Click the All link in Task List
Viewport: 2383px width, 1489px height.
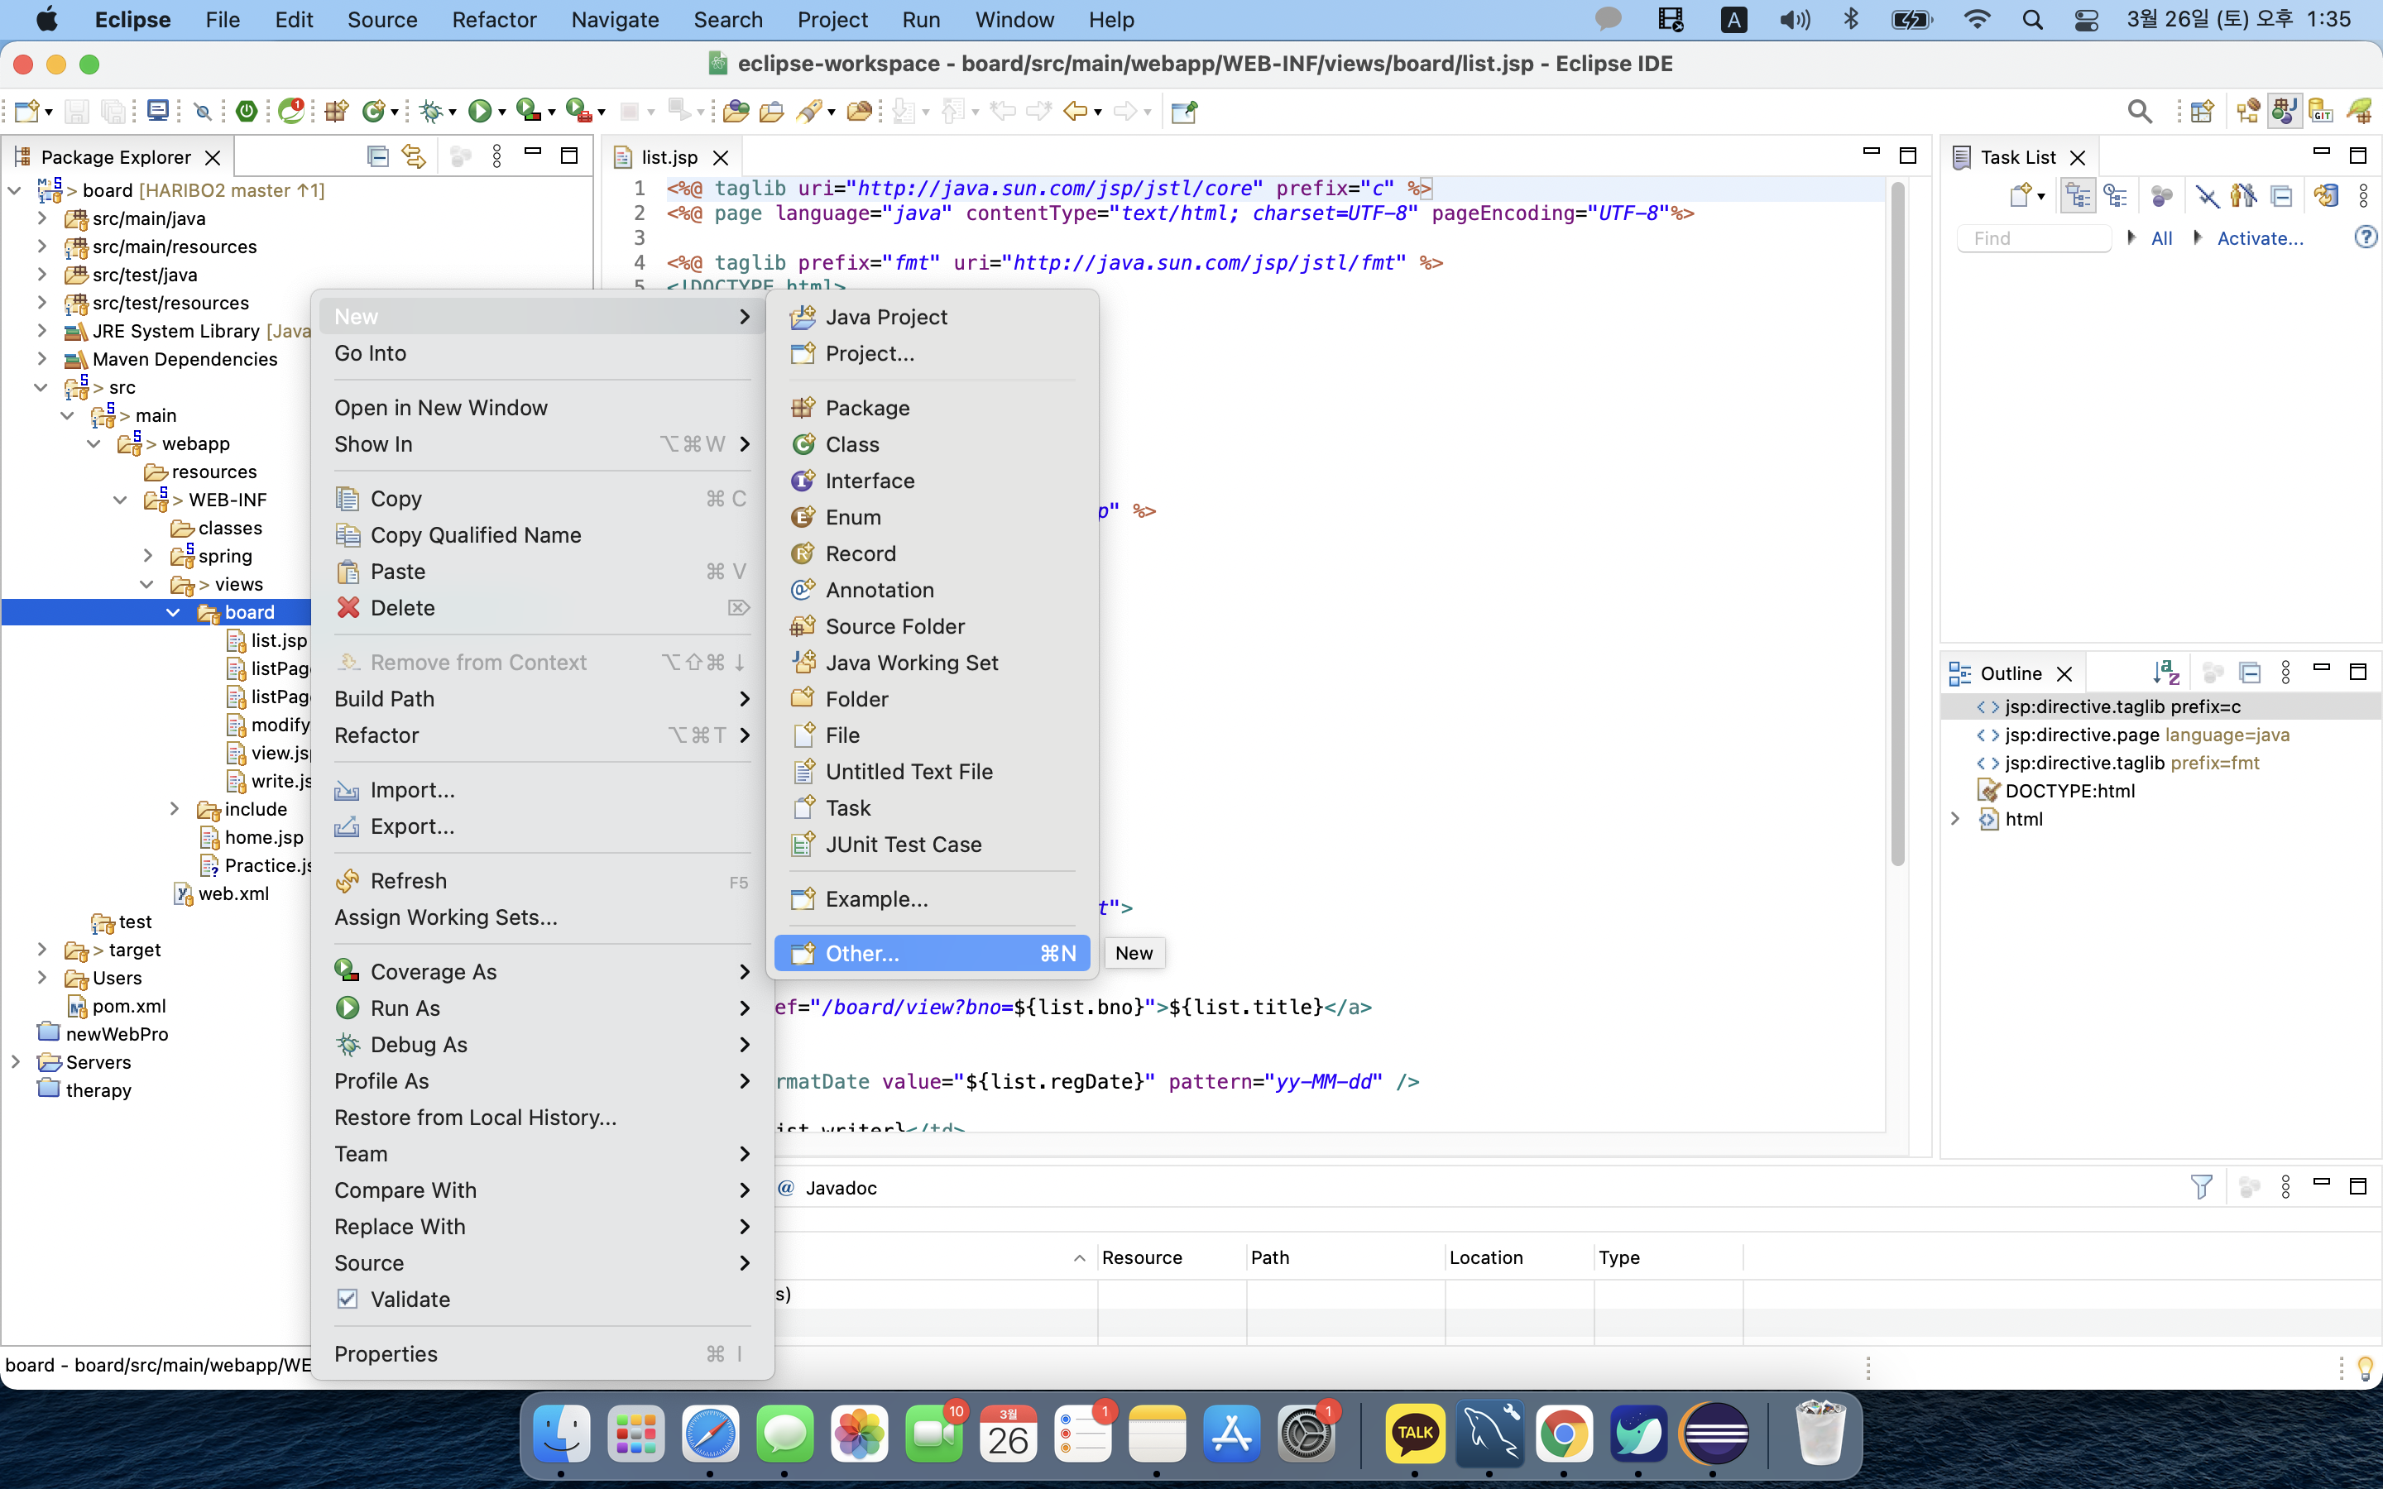pyautogui.click(x=2161, y=238)
